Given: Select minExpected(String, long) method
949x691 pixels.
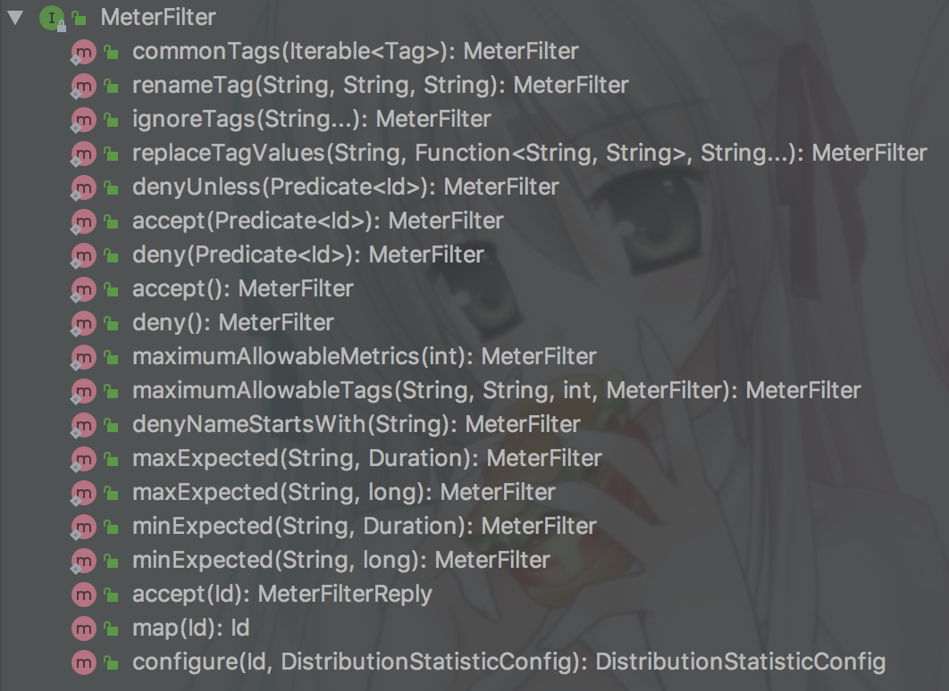Looking at the screenshot, I should [x=341, y=559].
